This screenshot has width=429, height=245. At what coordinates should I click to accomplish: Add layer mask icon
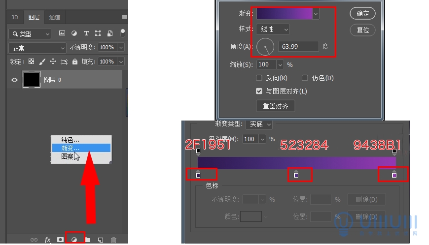click(x=60, y=240)
